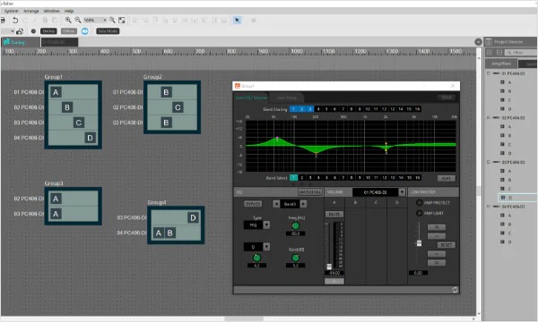Click channel A block in Group1 box
538x322 pixels.
56,92
